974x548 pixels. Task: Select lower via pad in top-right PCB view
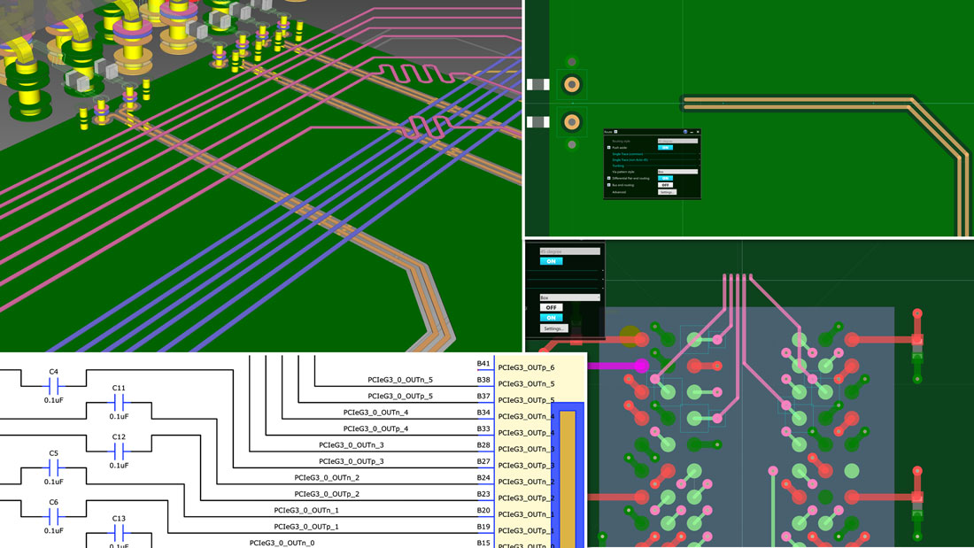click(571, 122)
